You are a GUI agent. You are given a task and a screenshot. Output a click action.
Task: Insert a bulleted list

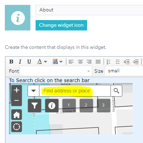click(118, 62)
